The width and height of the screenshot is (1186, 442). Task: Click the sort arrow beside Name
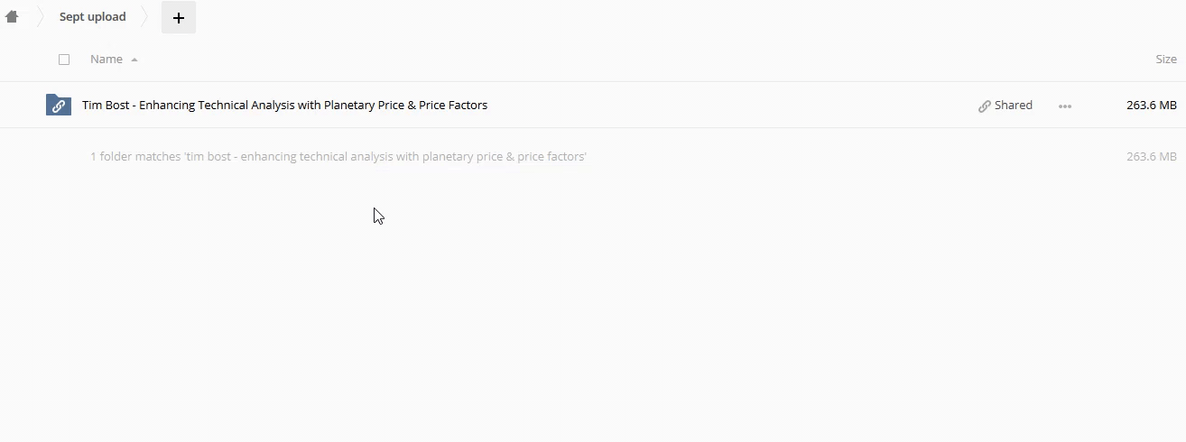coord(134,60)
